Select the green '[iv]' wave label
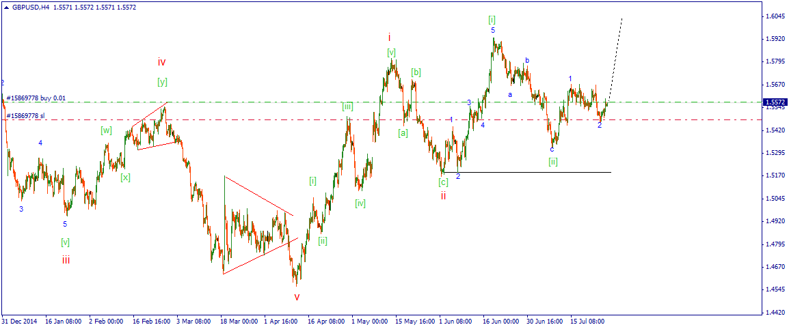 (x=360, y=203)
